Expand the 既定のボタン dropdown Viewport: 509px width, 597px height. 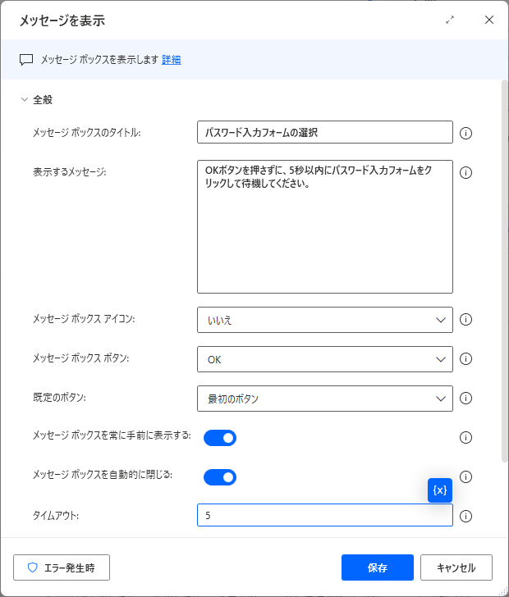pos(325,399)
